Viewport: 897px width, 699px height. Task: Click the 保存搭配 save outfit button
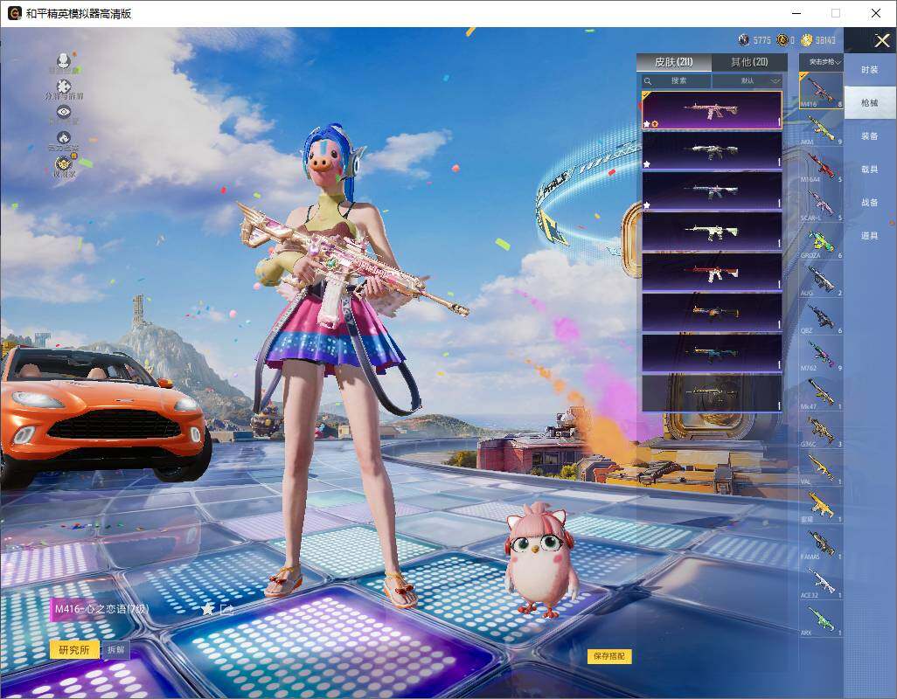609,656
